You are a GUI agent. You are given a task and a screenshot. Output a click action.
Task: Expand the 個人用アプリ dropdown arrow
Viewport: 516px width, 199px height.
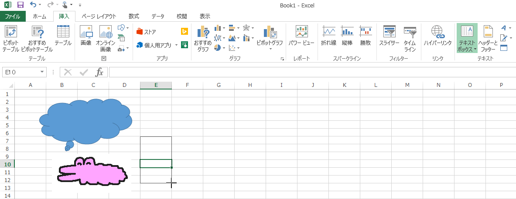coord(176,45)
